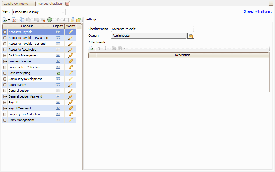Viewport: 275px width, 172px height.
Task: Click the folder with document toolbar icon
Action: click(x=72, y=20)
